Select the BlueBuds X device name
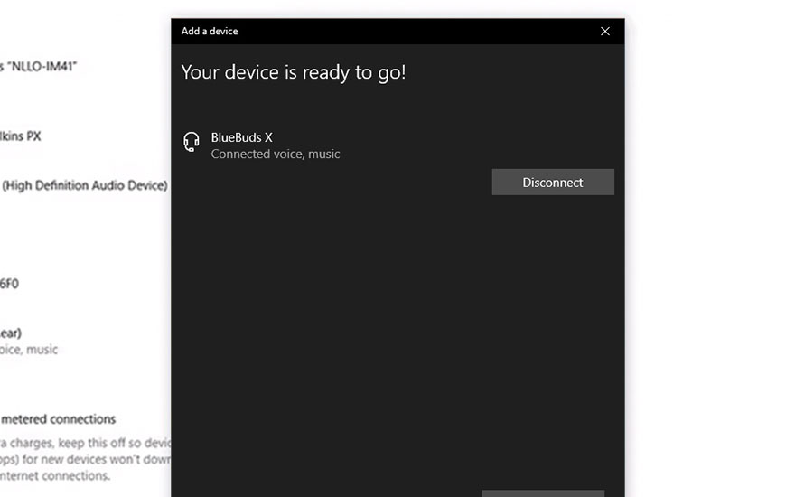Screen dimensions: 795x497 [x=241, y=137]
